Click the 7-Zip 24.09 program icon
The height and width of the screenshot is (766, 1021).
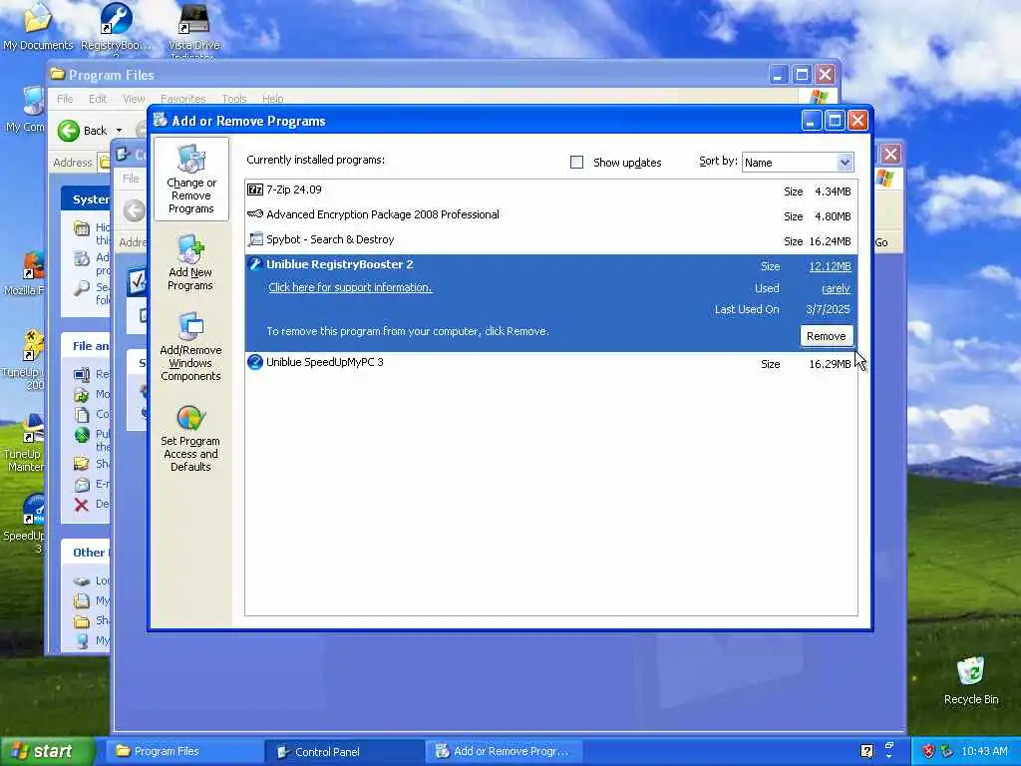255,190
